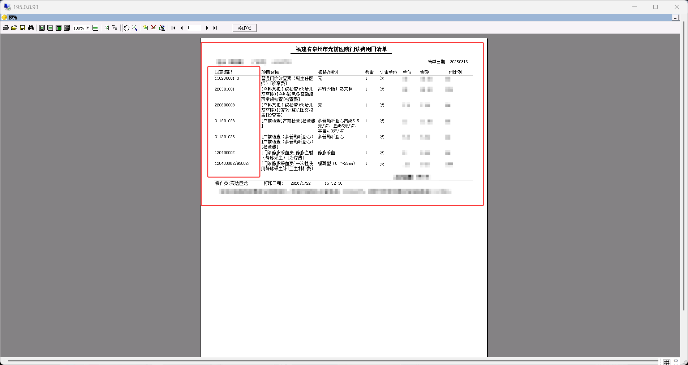Click the 项目名称 column header

(270, 72)
